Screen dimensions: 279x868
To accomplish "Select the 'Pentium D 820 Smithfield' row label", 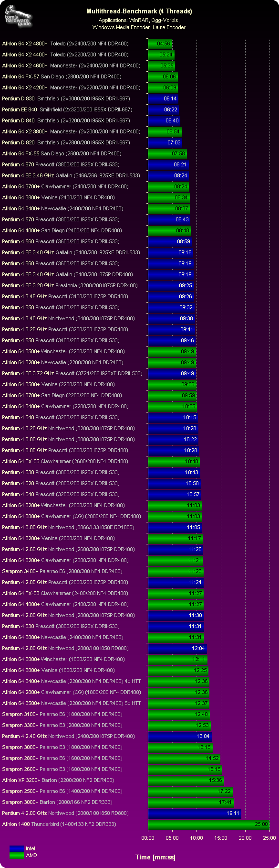I will [66, 142].
